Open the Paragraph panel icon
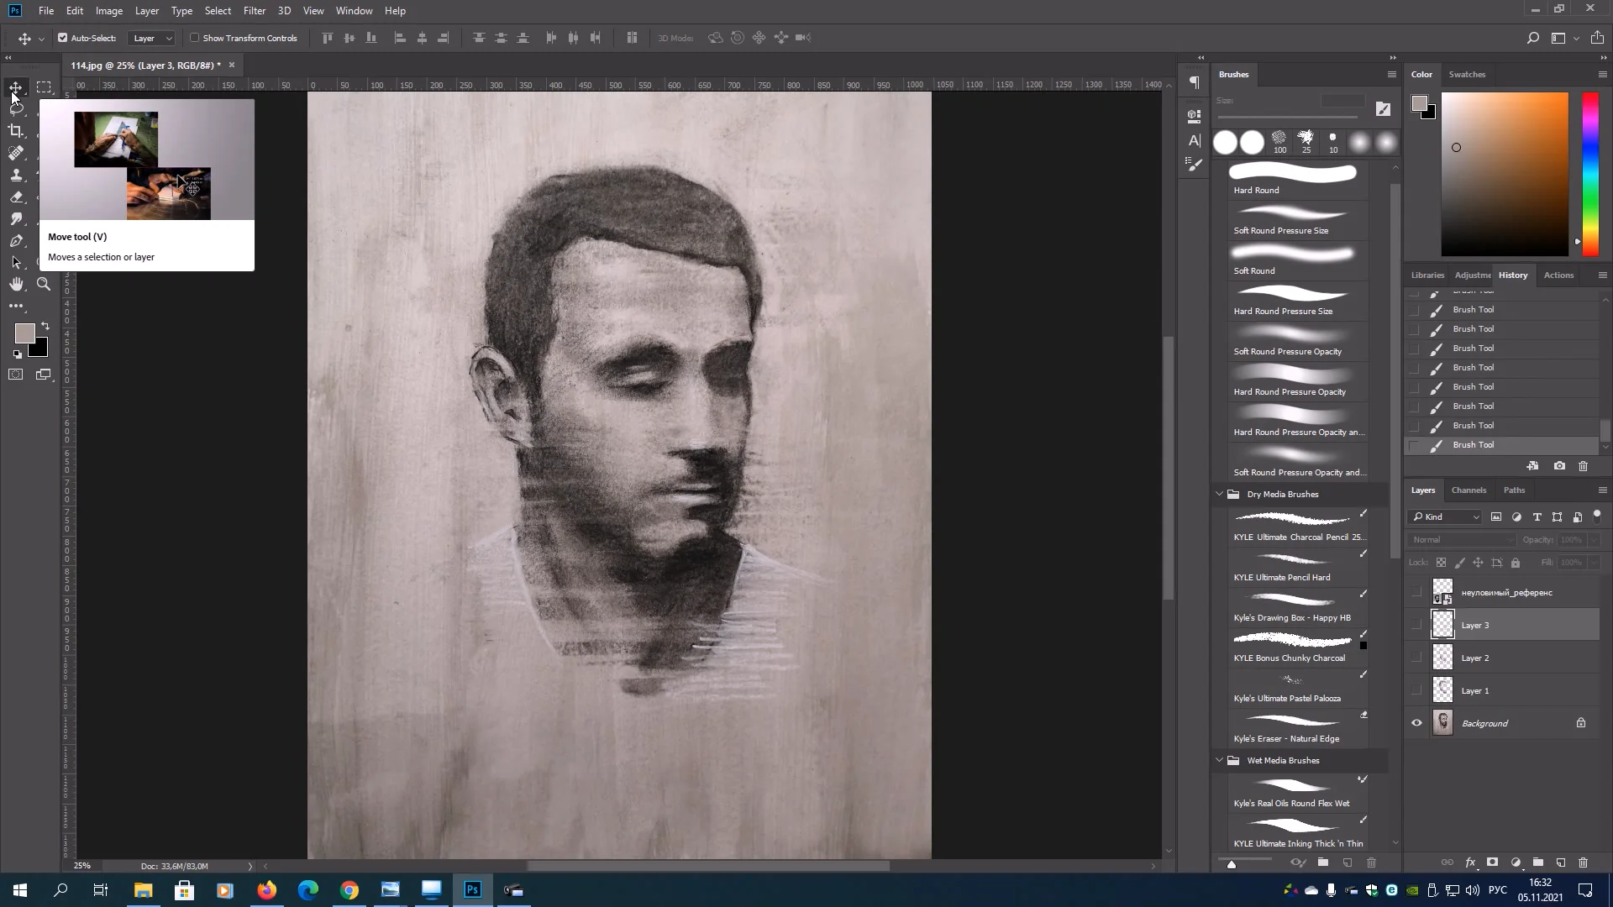The height and width of the screenshot is (907, 1613). pyautogui.click(x=1194, y=82)
